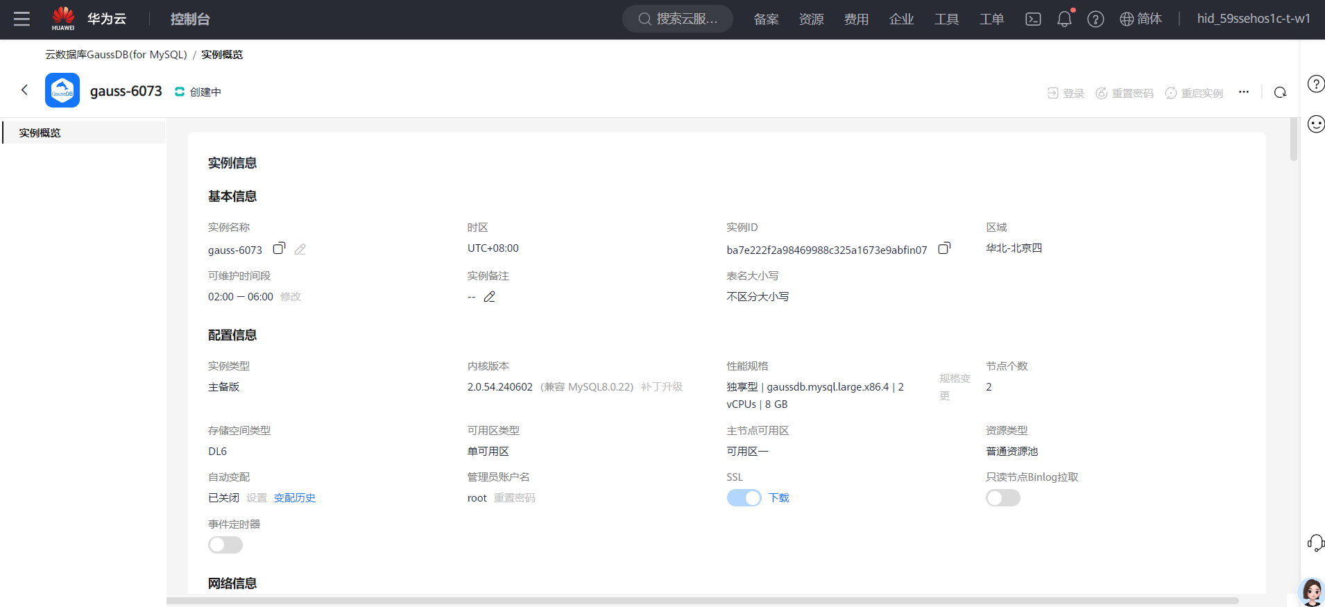Screen dimensions: 1325x607
Task: Open the CloudShell terminal icon
Action: click(1033, 19)
